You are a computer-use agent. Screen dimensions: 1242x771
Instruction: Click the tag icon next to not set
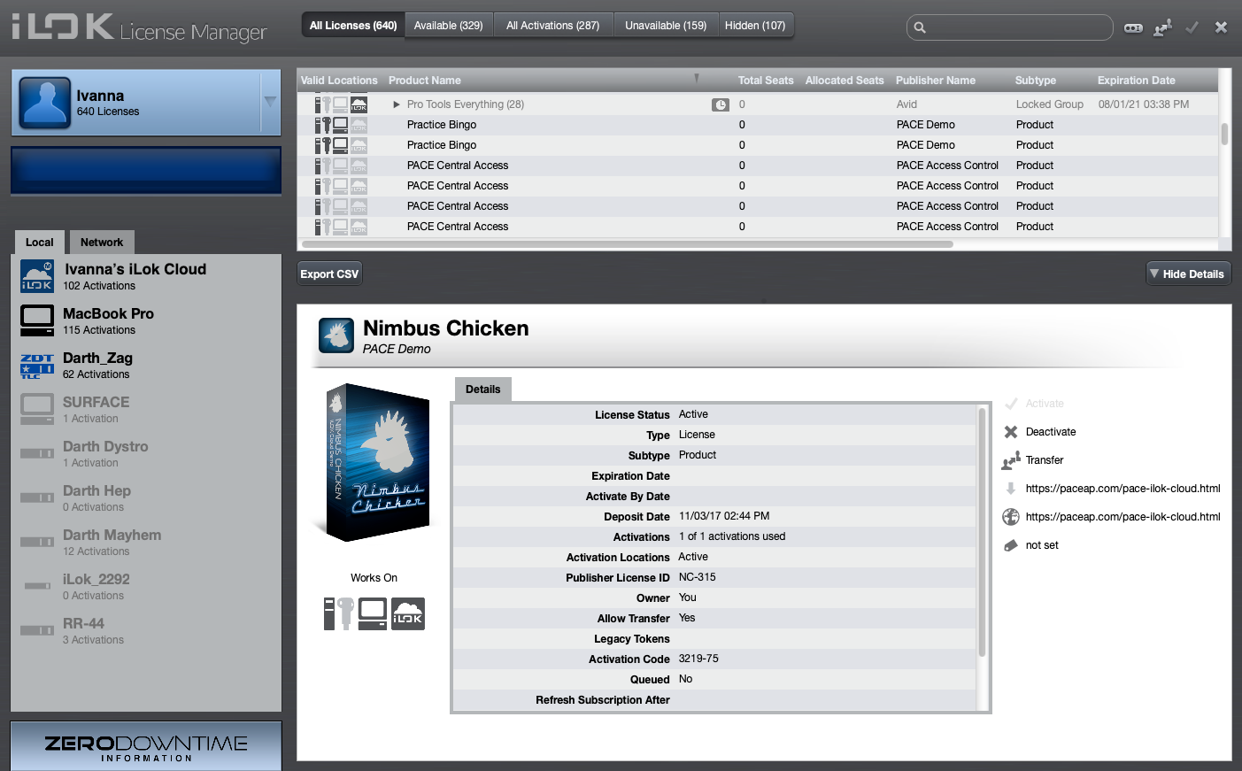tap(1011, 545)
